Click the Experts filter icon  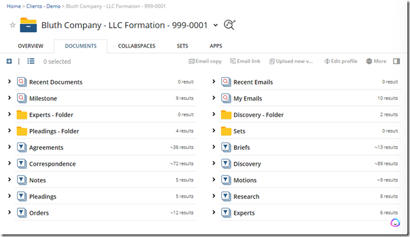click(226, 213)
